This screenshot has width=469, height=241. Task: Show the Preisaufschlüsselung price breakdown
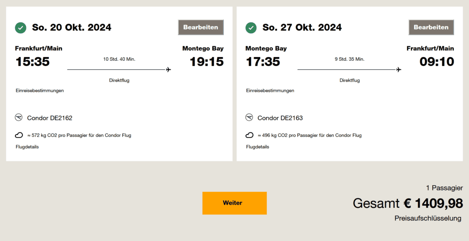[428, 218]
